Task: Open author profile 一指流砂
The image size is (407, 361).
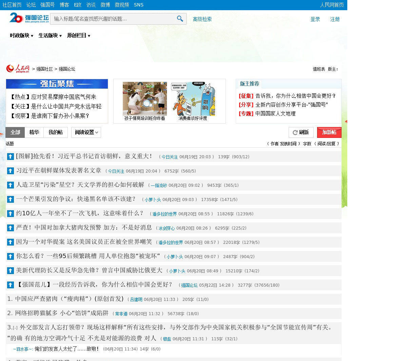Action: [159, 185]
